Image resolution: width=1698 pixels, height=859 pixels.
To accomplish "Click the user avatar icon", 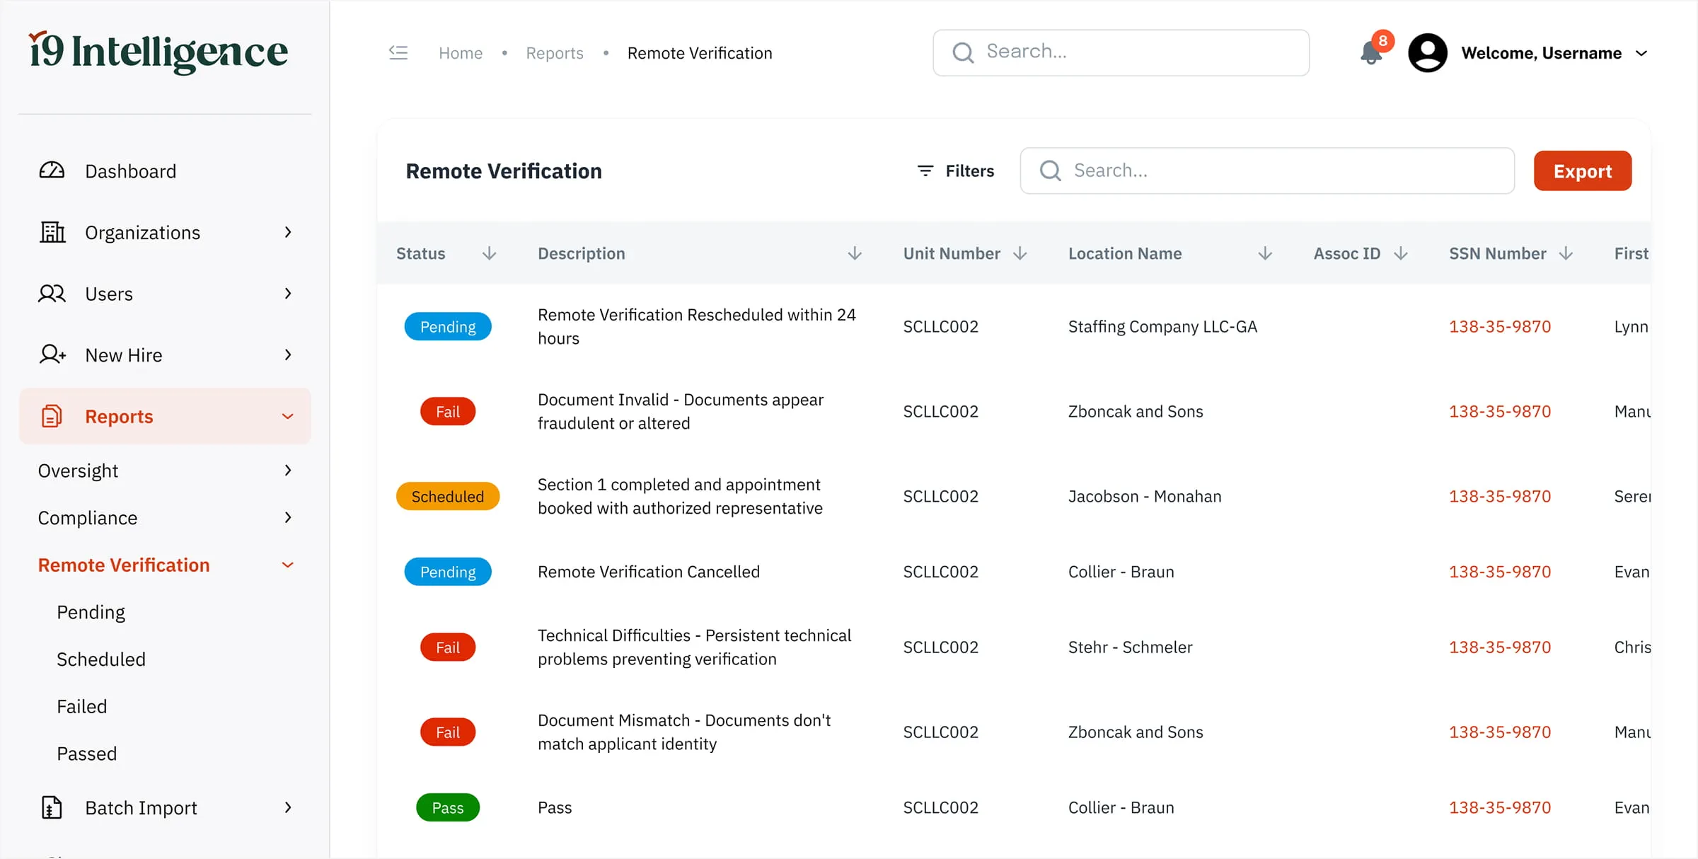I will (x=1427, y=53).
